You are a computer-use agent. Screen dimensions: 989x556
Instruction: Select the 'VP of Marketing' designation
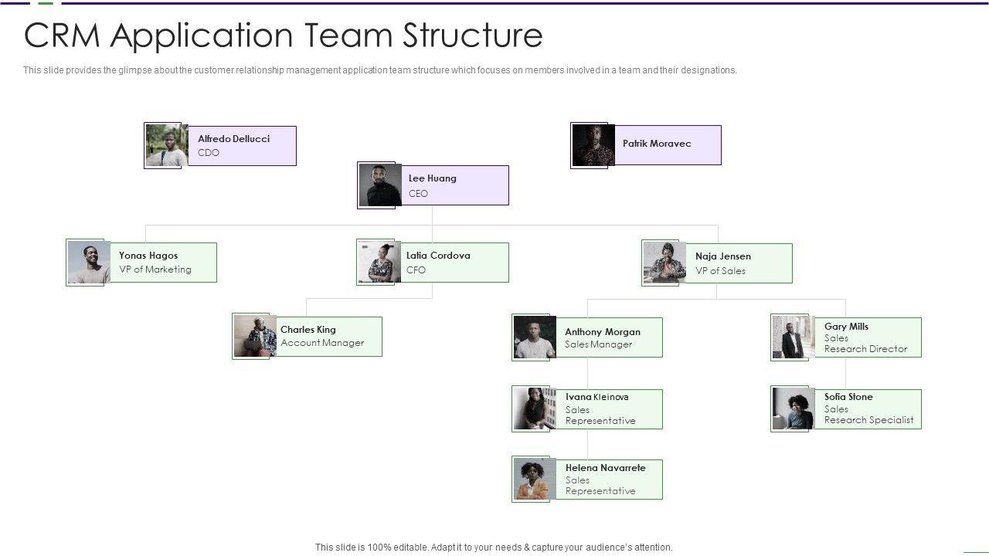(x=155, y=270)
